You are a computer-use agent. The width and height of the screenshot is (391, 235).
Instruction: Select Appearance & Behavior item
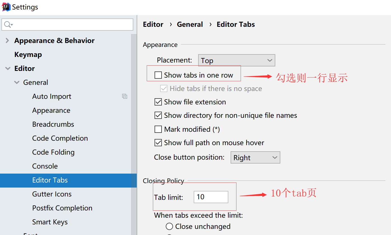54,41
